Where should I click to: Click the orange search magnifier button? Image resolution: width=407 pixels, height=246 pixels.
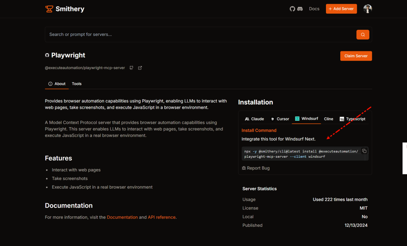[363, 35]
